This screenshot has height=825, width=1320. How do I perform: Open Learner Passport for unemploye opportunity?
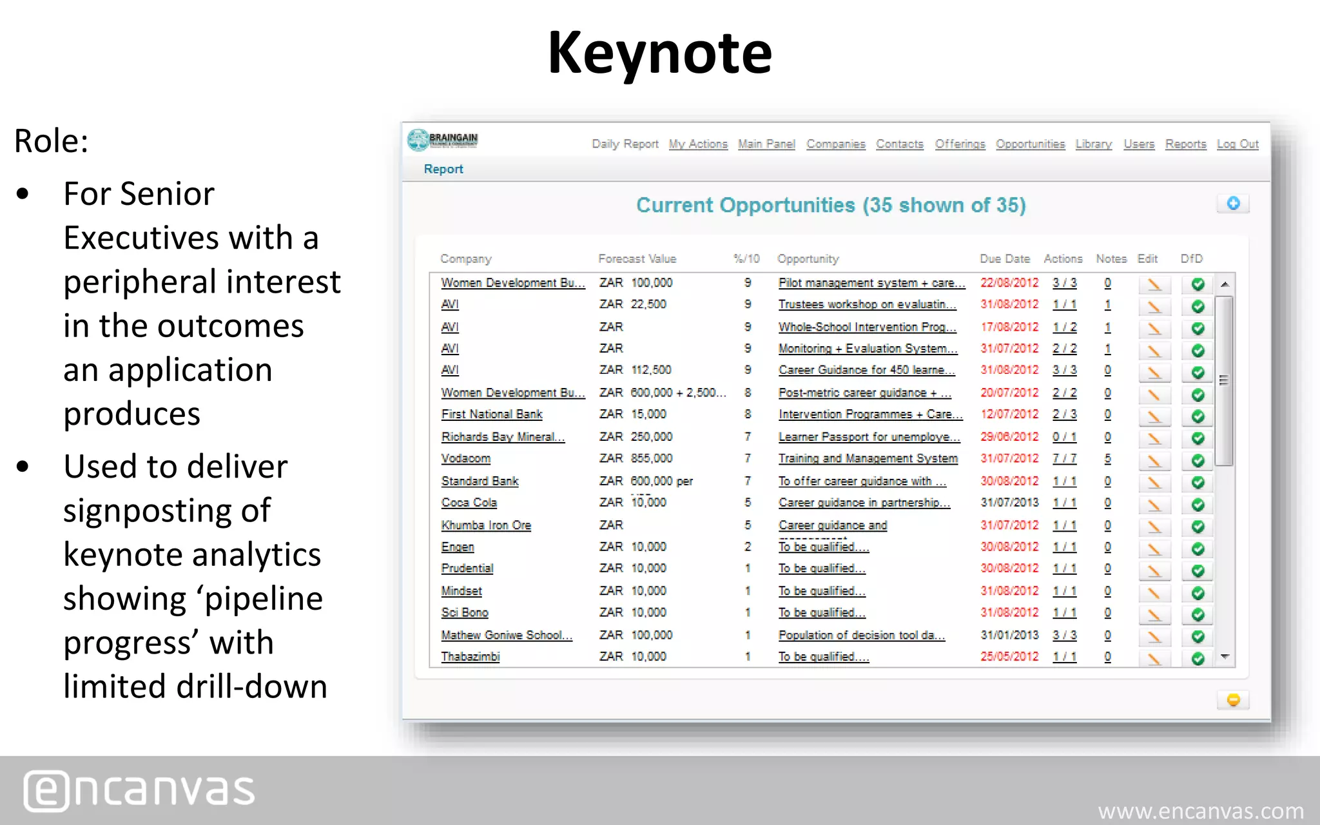tap(869, 437)
